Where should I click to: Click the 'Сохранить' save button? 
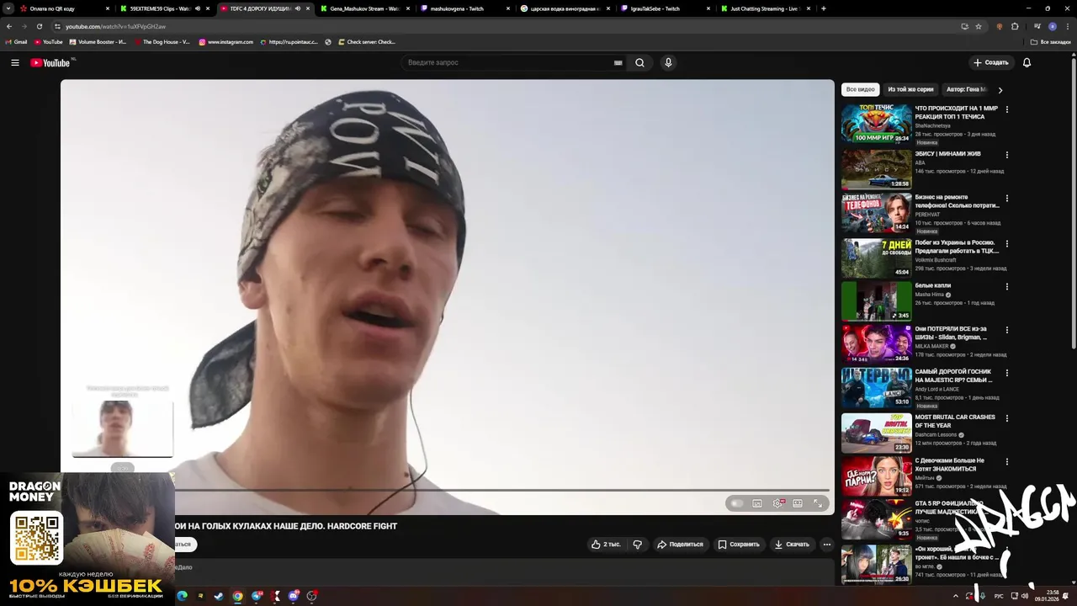739,545
